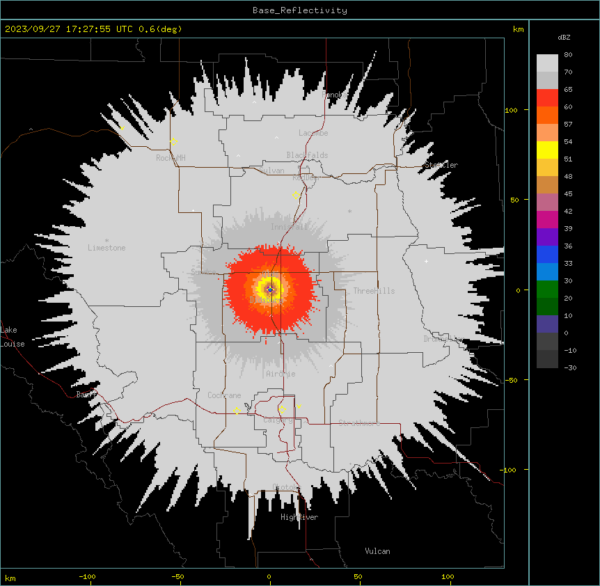The image size is (600, 586).
Task: Click the dBZ legend heading
Action: tap(564, 37)
